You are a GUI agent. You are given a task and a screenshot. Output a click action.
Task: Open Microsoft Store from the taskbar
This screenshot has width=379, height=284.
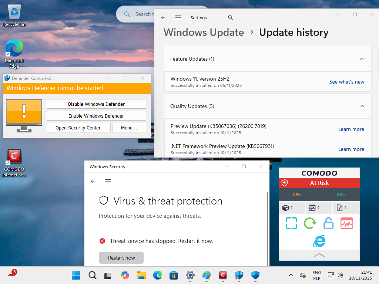pyautogui.click(x=174, y=275)
